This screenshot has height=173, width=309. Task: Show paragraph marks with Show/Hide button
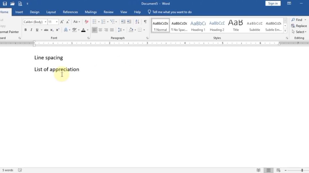pyautogui.click(x=145, y=21)
